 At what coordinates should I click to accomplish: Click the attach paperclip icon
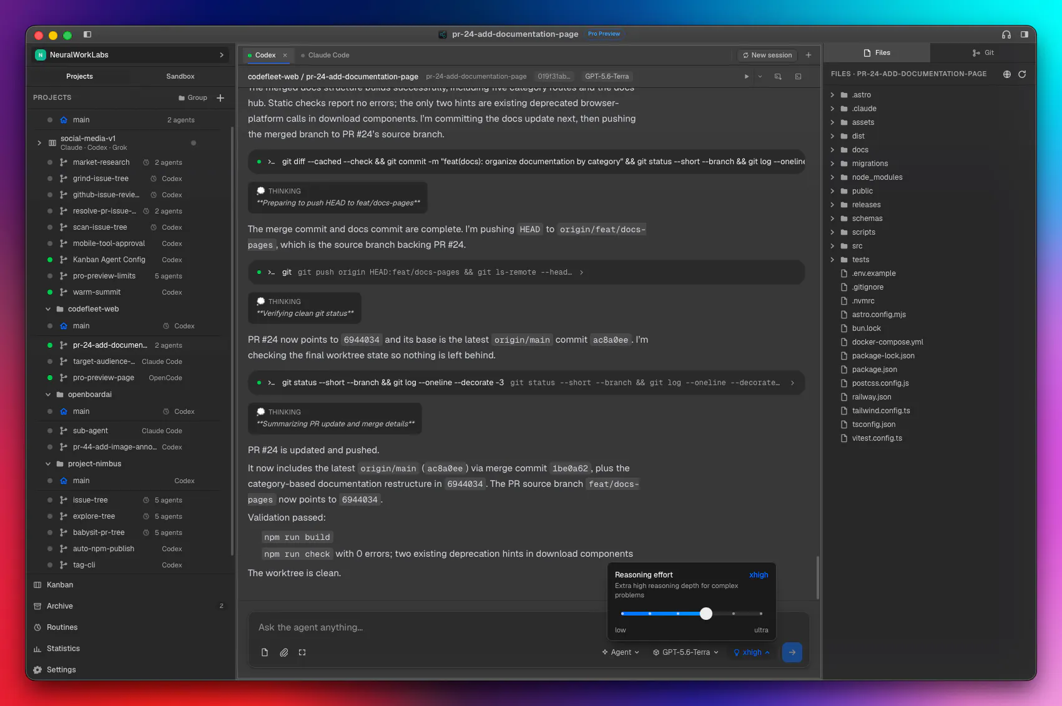pyautogui.click(x=284, y=652)
